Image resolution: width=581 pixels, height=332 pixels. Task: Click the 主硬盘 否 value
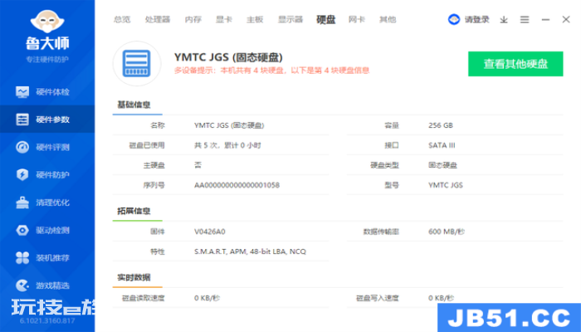[x=198, y=165]
